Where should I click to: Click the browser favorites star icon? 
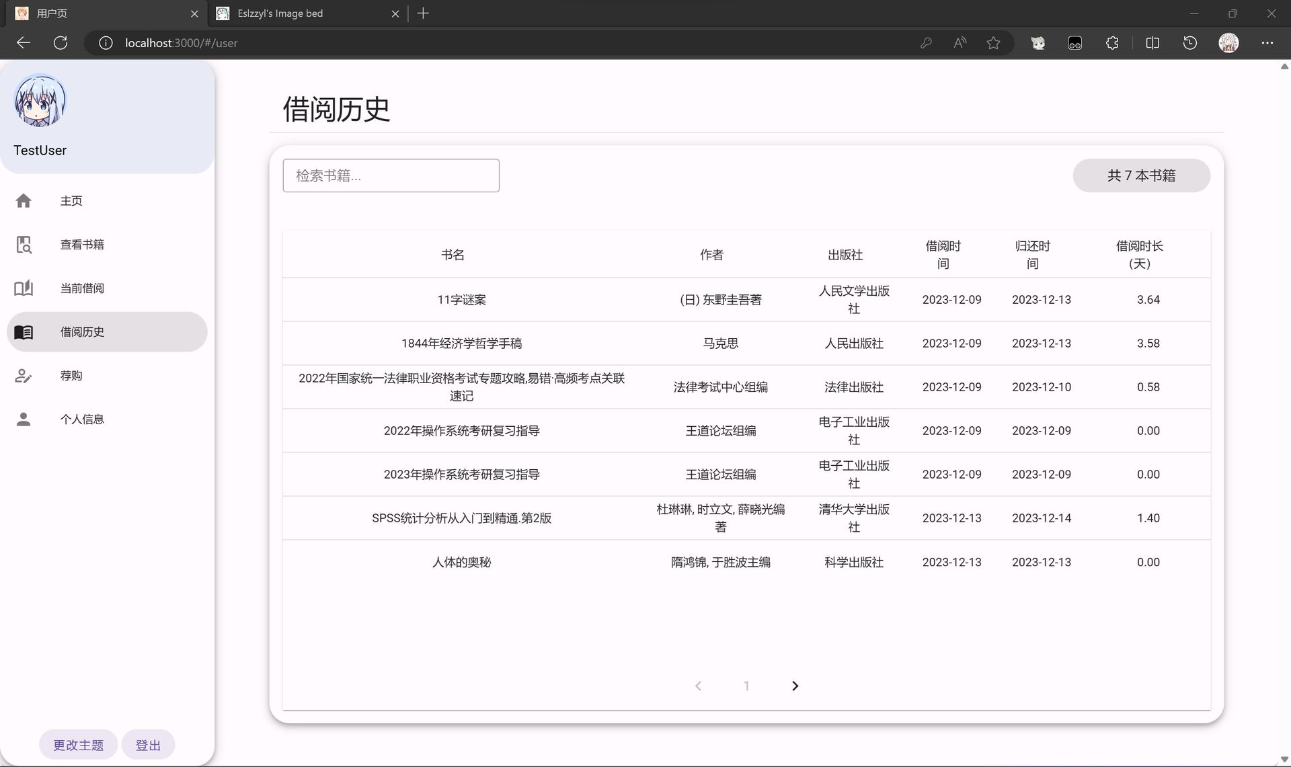click(994, 42)
